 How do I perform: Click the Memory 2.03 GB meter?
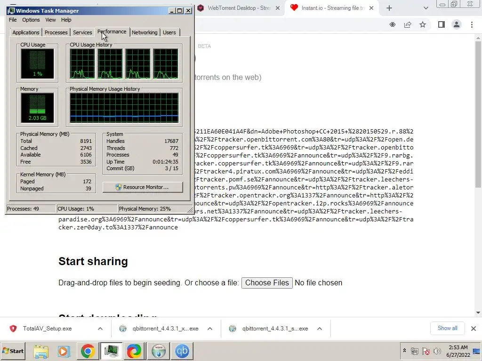[x=38, y=108]
